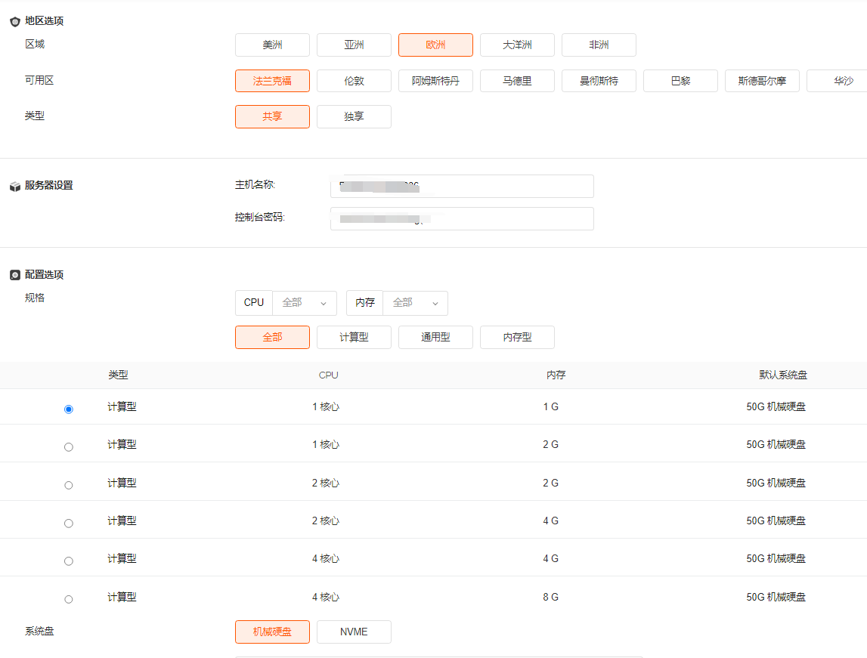This screenshot has width=867, height=658.
Task: Choose 伦敦 availability zone
Action: [354, 81]
